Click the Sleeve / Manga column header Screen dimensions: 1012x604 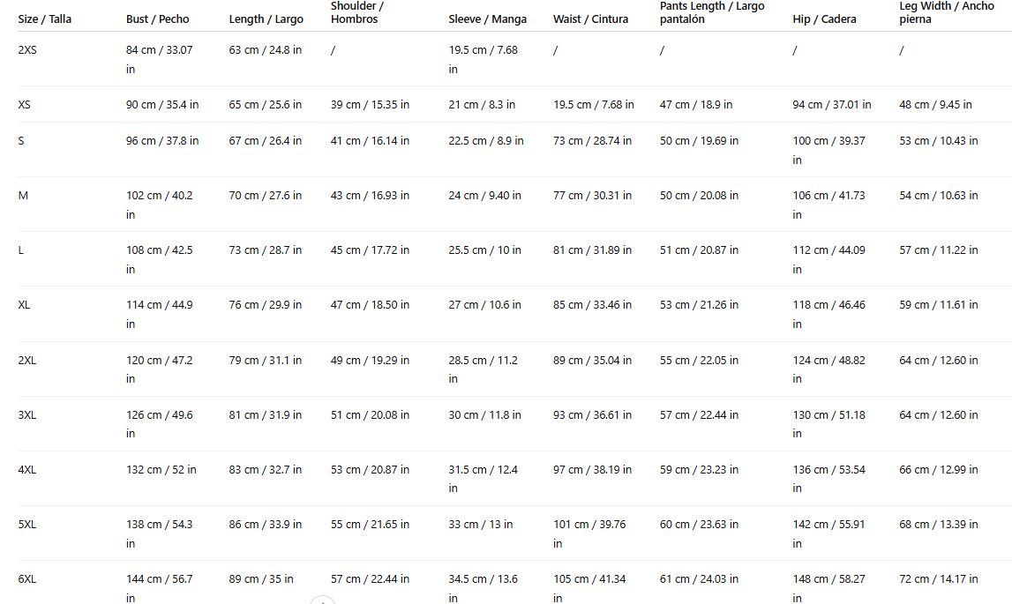tap(487, 19)
